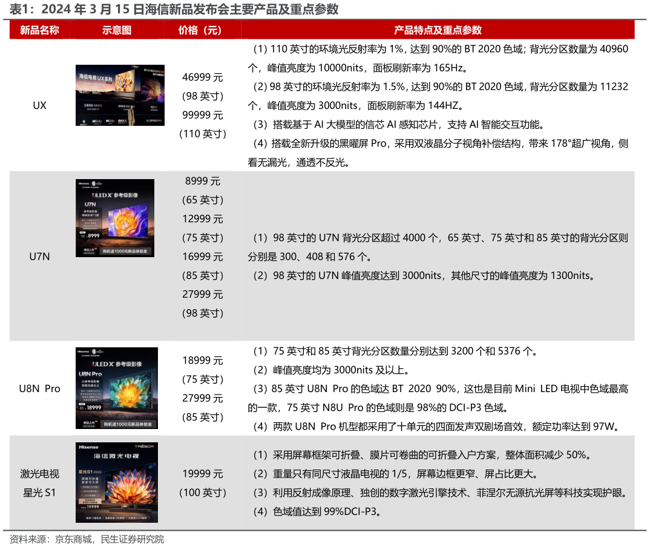Image resolution: width=650 pixels, height=547 pixels.
Task: Click the UX product name cell
Action: pos(39,105)
